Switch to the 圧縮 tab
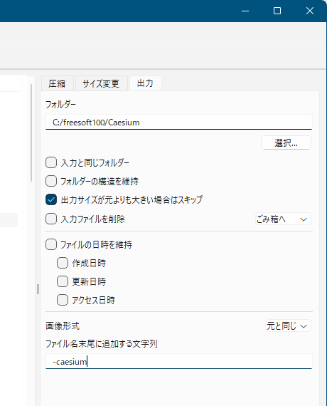This screenshot has height=406, width=327. click(x=58, y=83)
